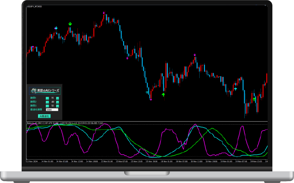
Task: Click the optimization period input field showing 2000
Action: tap(52, 110)
